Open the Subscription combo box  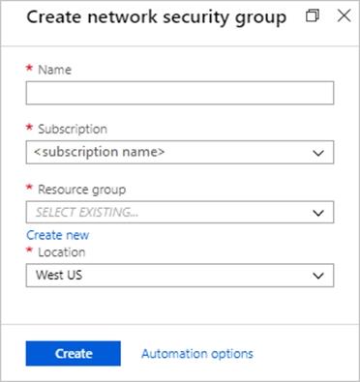[180, 152]
